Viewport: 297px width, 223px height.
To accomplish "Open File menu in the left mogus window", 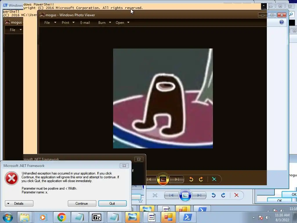I will [12, 30].
